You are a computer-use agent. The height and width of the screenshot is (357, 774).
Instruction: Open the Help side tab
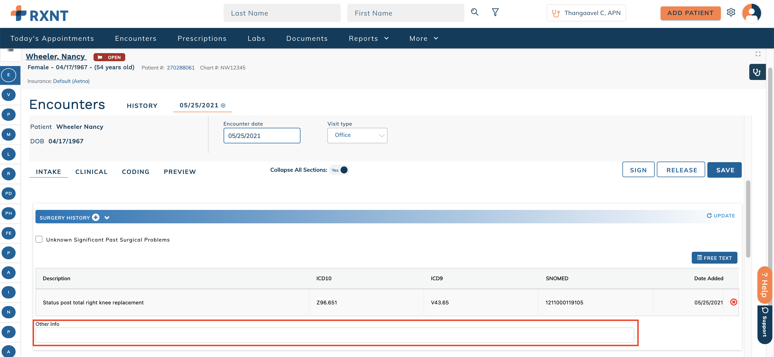coord(764,285)
